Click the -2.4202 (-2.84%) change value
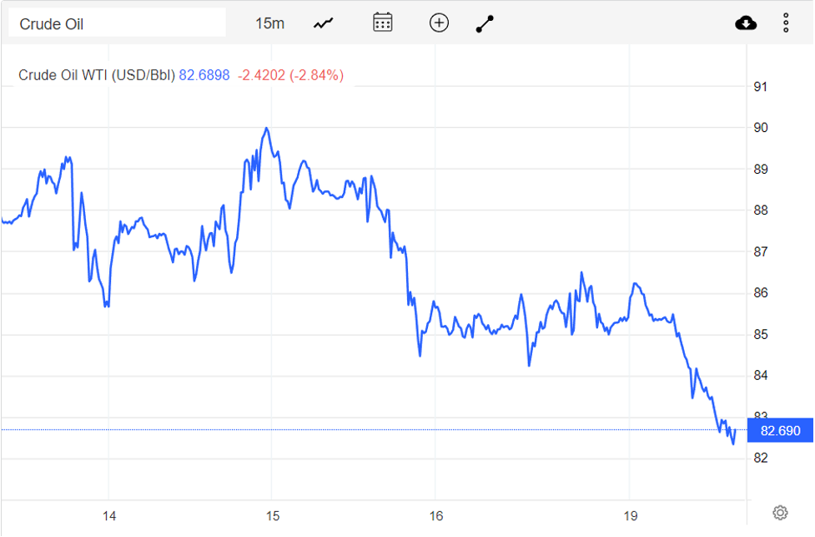The width and height of the screenshot is (815, 537). coord(290,75)
